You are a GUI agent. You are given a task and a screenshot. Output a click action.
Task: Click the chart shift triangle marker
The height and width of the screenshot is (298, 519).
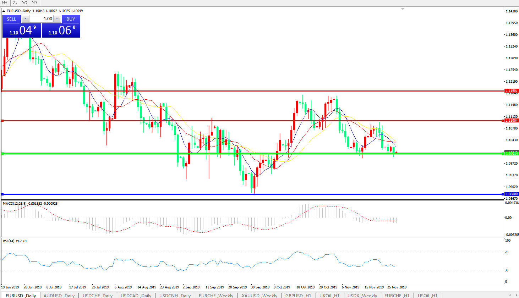[403, 9]
